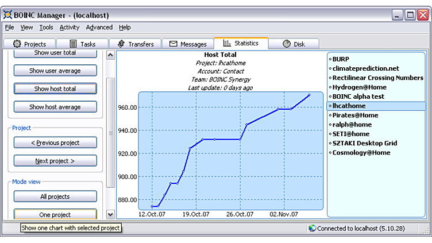
Task: Select SETI@home in the project list
Action: [352, 134]
